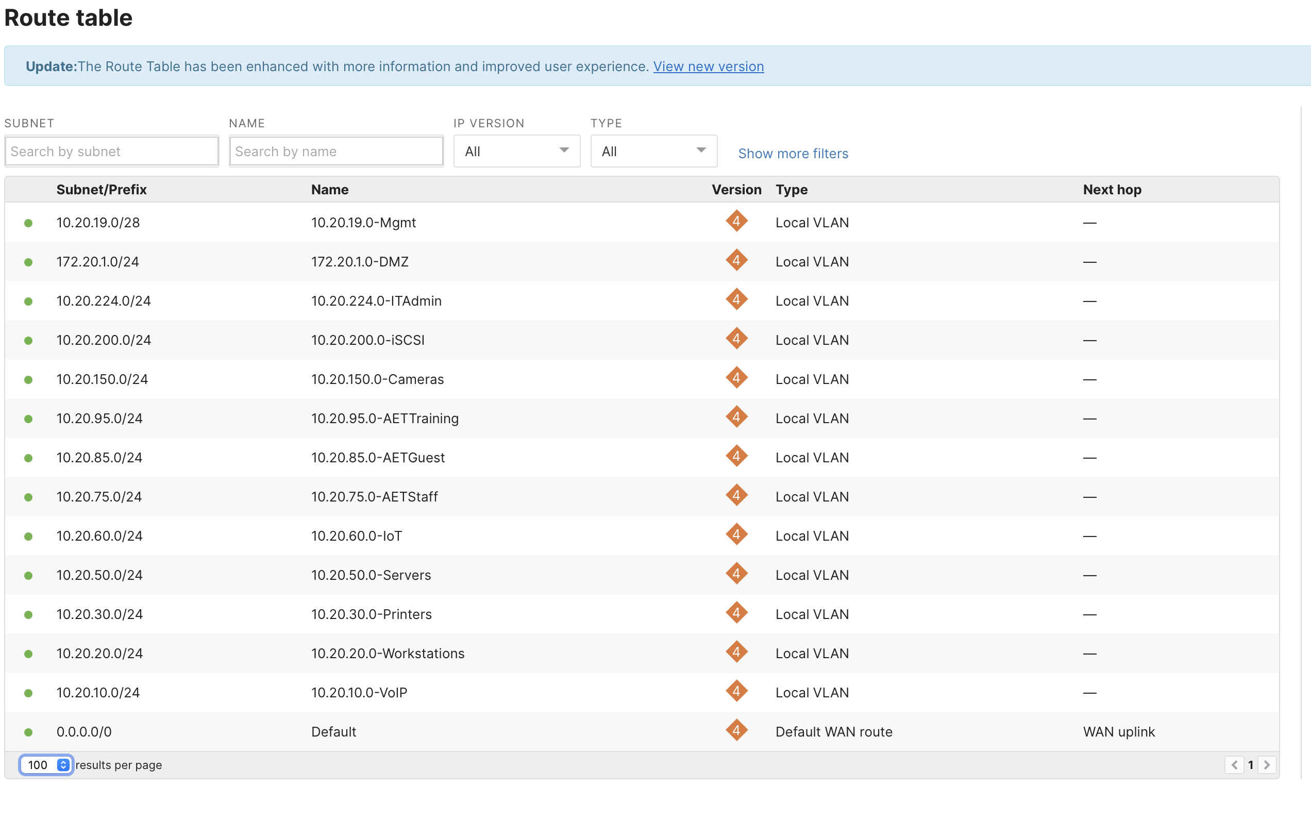Image resolution: width=1311 pixels, height=836 pixels.
Task: Click the previous page arrow icon
Action: point(1234,765)
